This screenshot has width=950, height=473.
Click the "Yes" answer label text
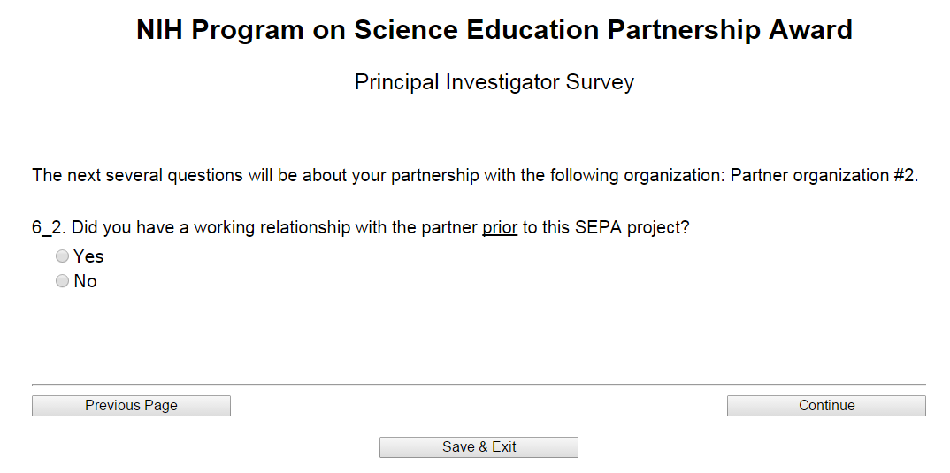point(88,256)
